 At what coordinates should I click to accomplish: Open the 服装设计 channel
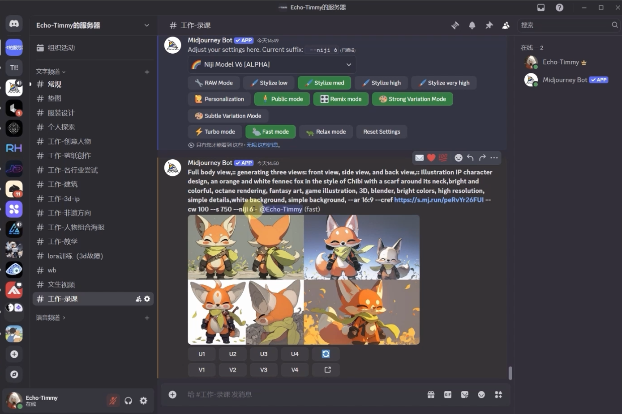pyautogui.click(x=93, y=113)
